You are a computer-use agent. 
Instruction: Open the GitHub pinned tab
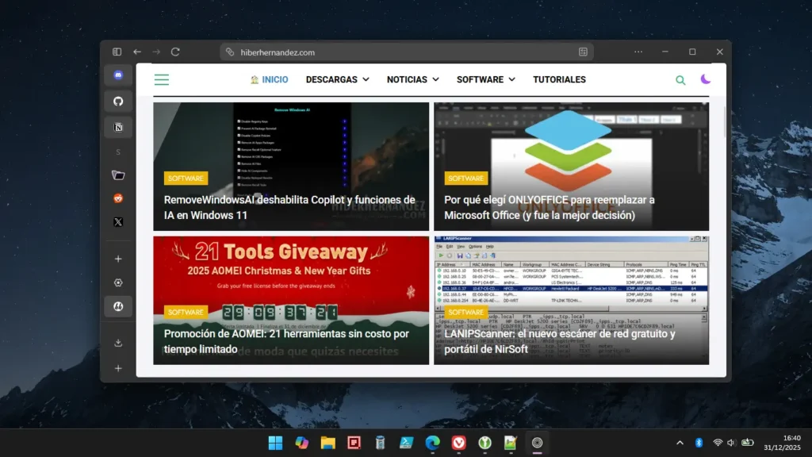[118, 102]
